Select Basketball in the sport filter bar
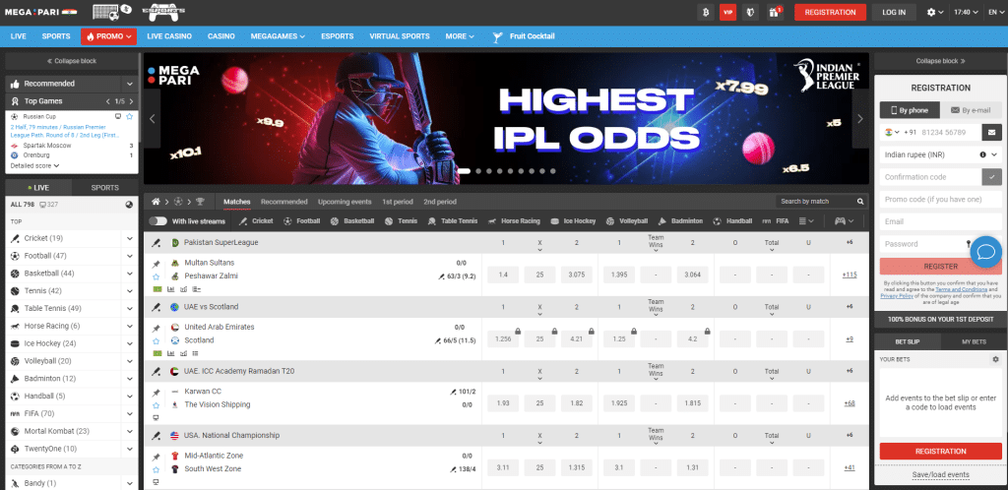This screenshot has width=1008, height=490. (352, 221)
